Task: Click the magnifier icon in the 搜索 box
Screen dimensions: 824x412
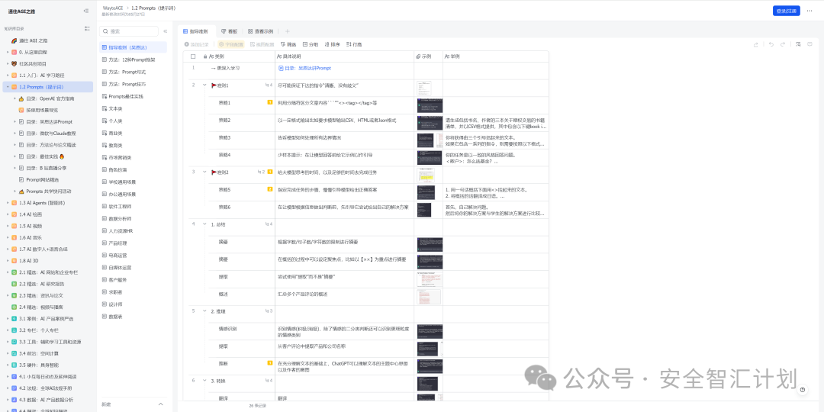Action: point(105,31)
